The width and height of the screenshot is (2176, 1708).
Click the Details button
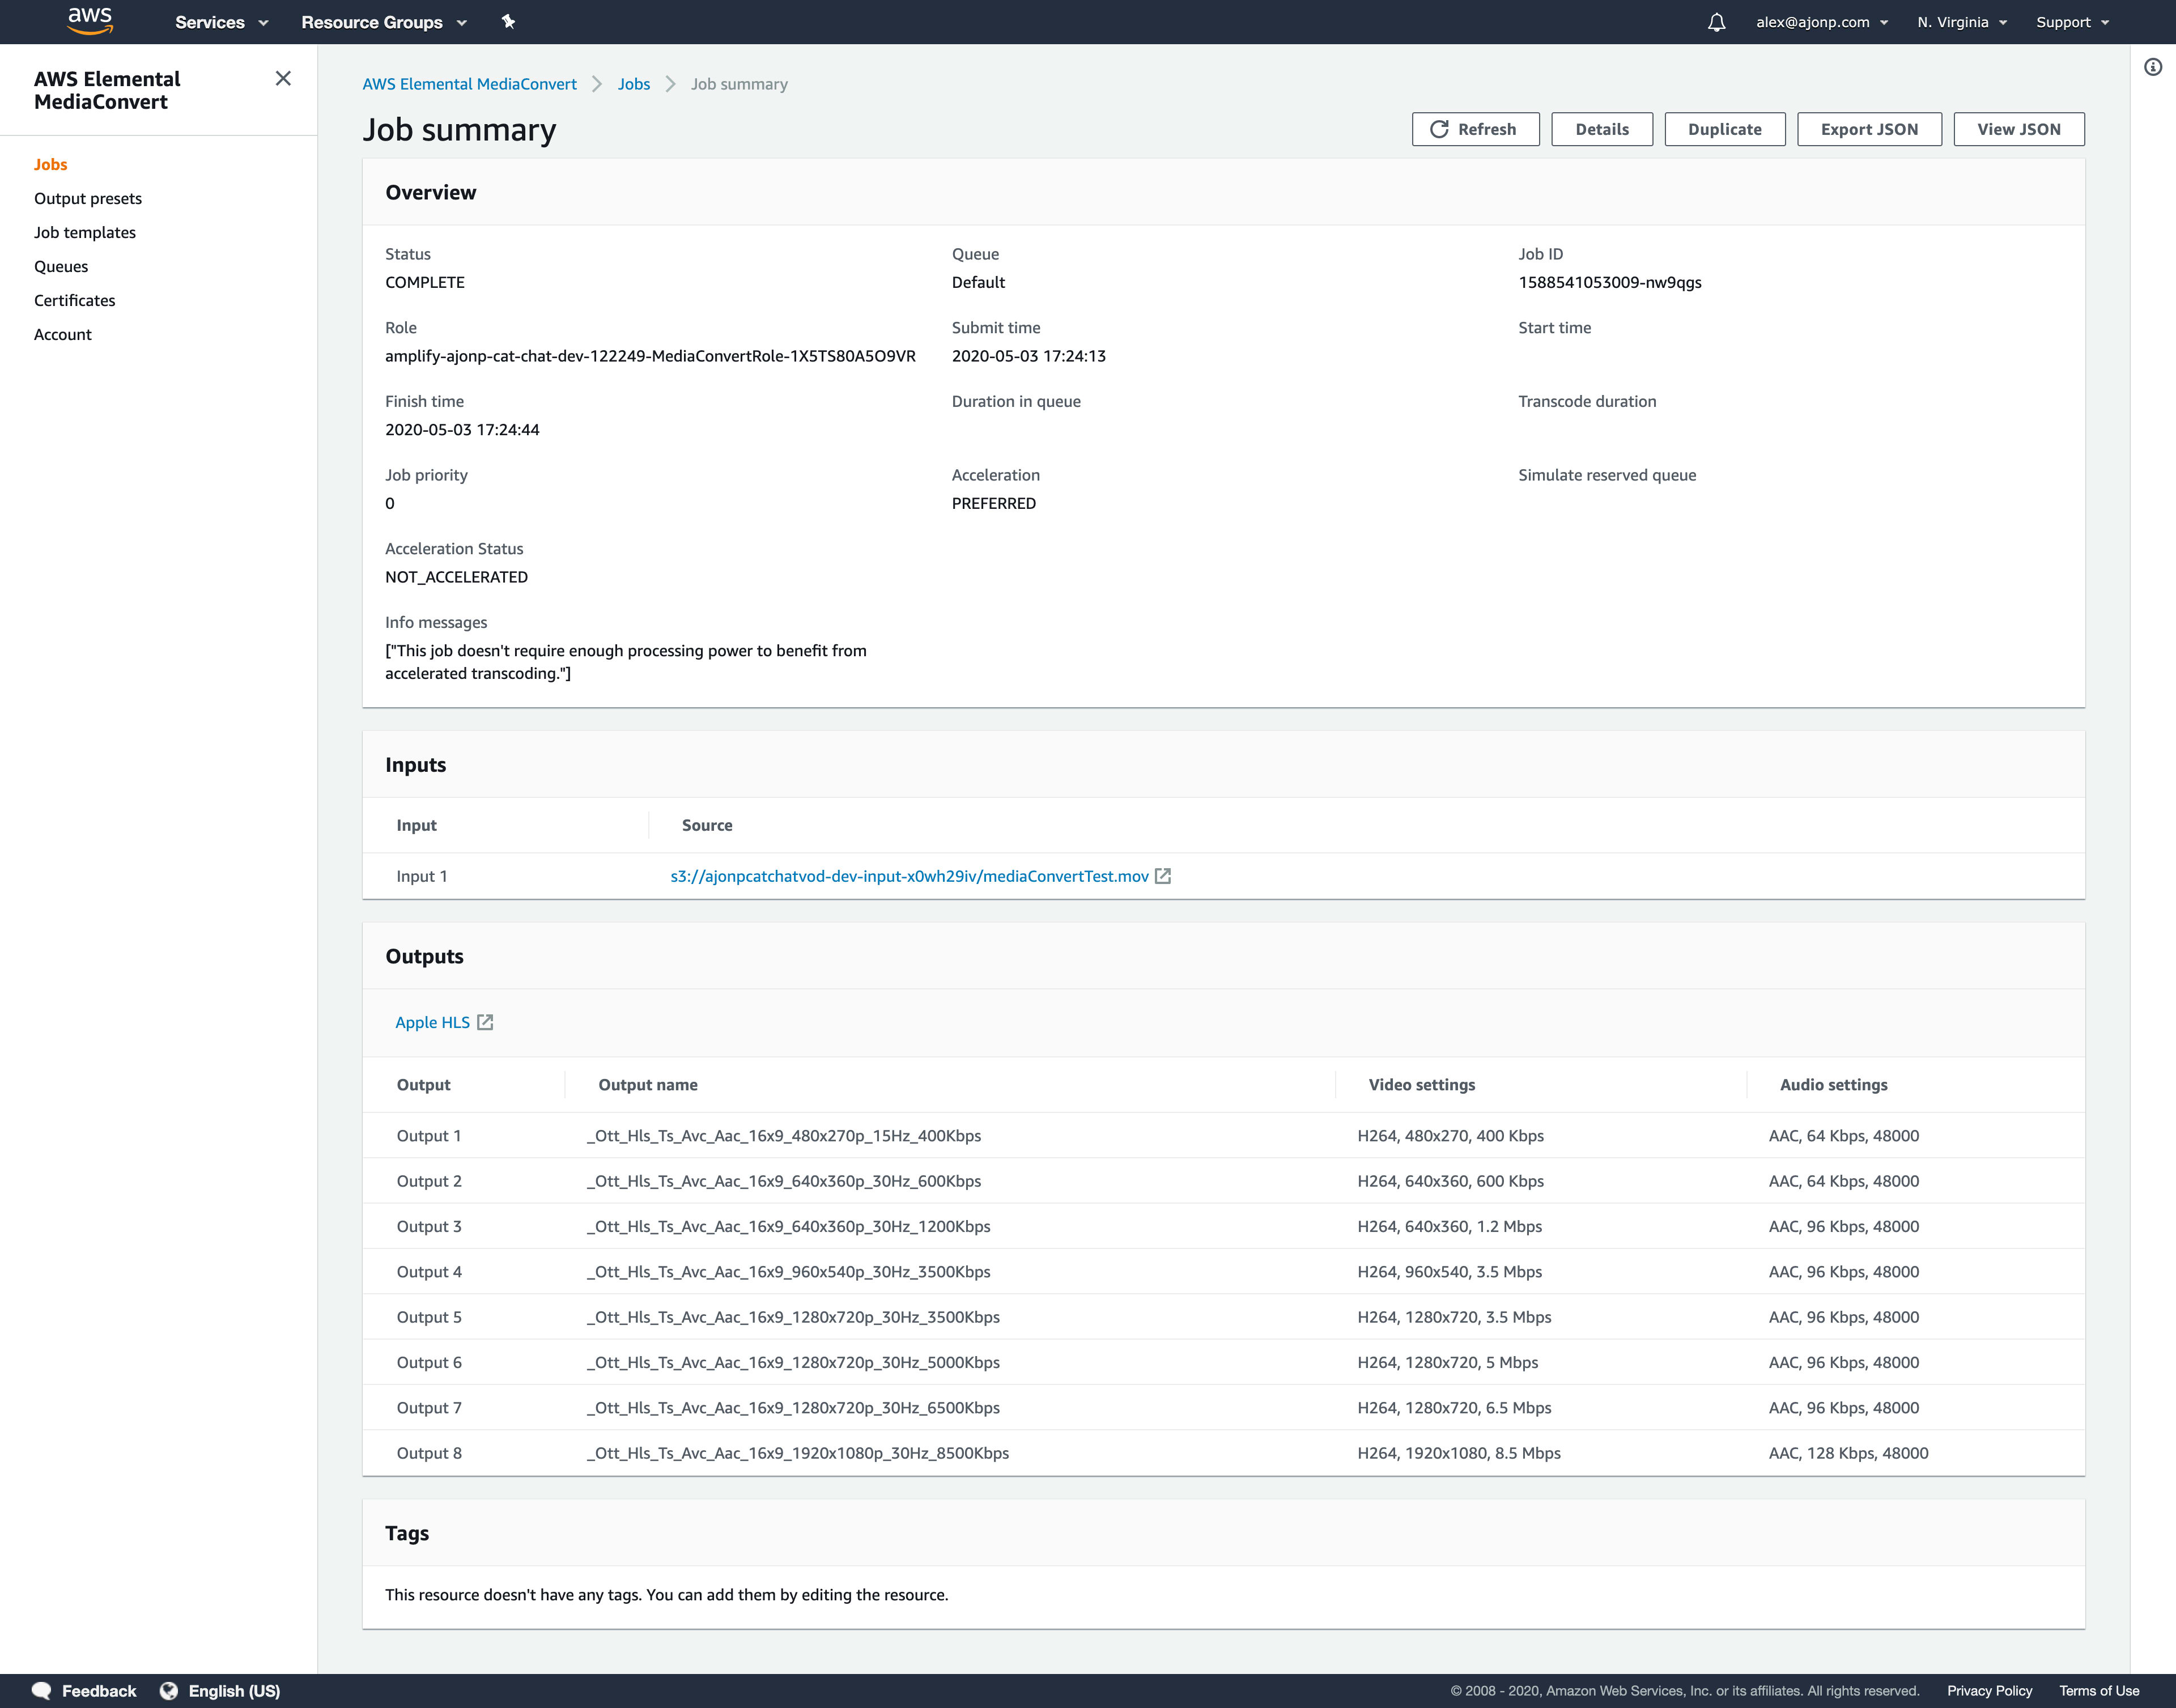click(x=1601, y=129)
